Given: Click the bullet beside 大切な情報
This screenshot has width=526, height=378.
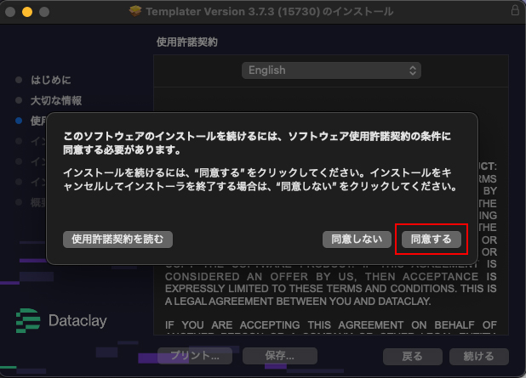Looking at the screenshot, I should click(x=19, y=101).
